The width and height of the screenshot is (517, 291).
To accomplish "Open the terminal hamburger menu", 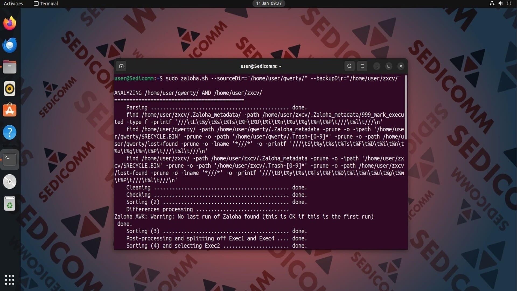I will click(x=362, y=66).
